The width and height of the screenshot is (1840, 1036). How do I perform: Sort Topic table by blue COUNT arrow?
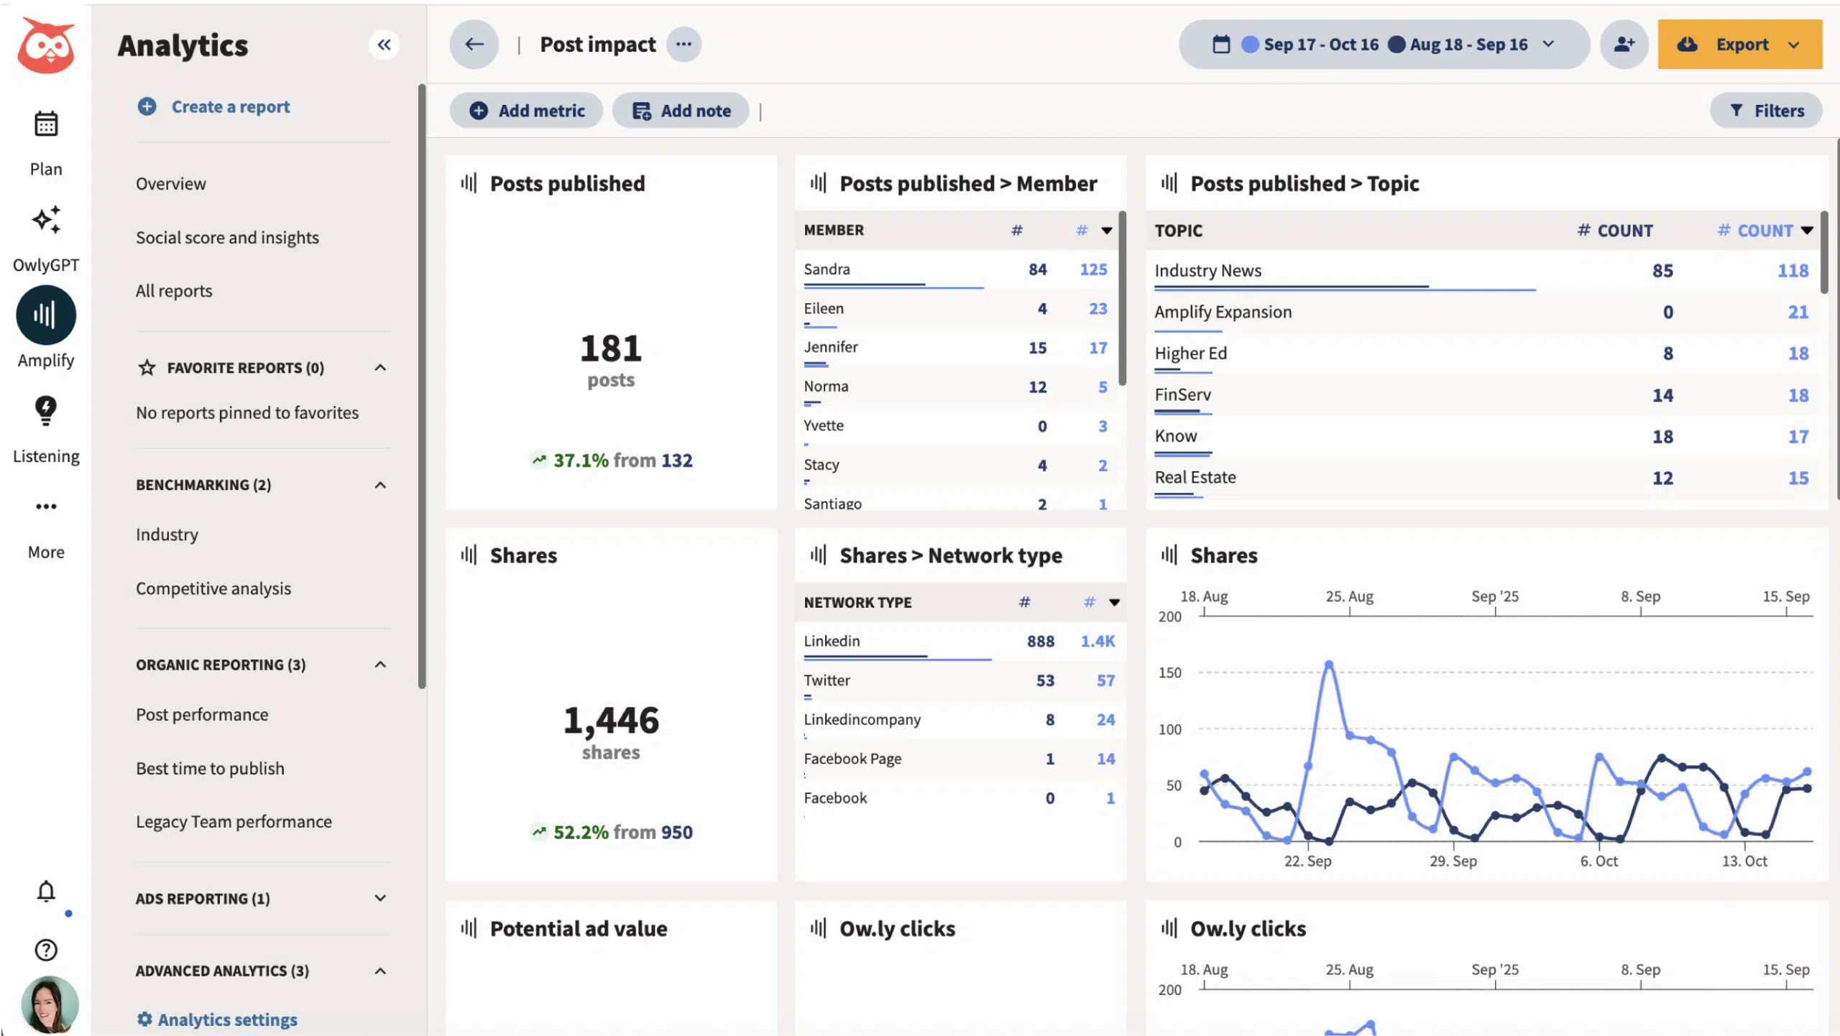(1807, 231)
